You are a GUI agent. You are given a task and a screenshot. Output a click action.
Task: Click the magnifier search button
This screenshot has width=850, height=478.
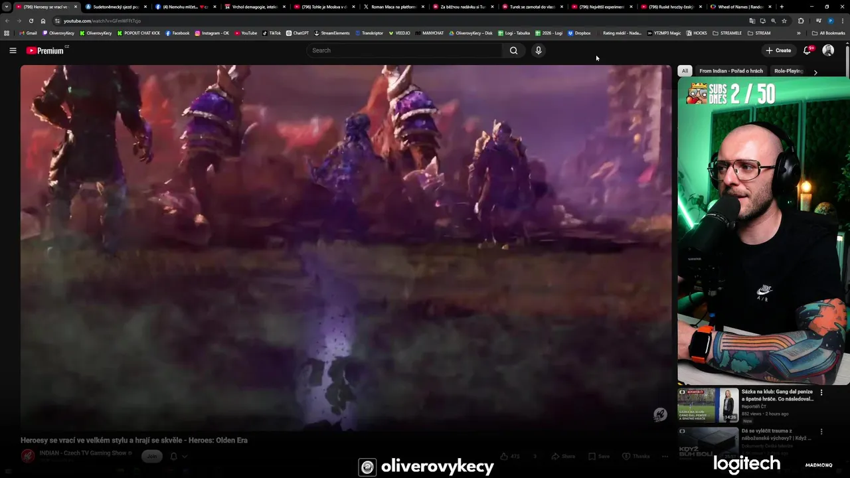513,50
